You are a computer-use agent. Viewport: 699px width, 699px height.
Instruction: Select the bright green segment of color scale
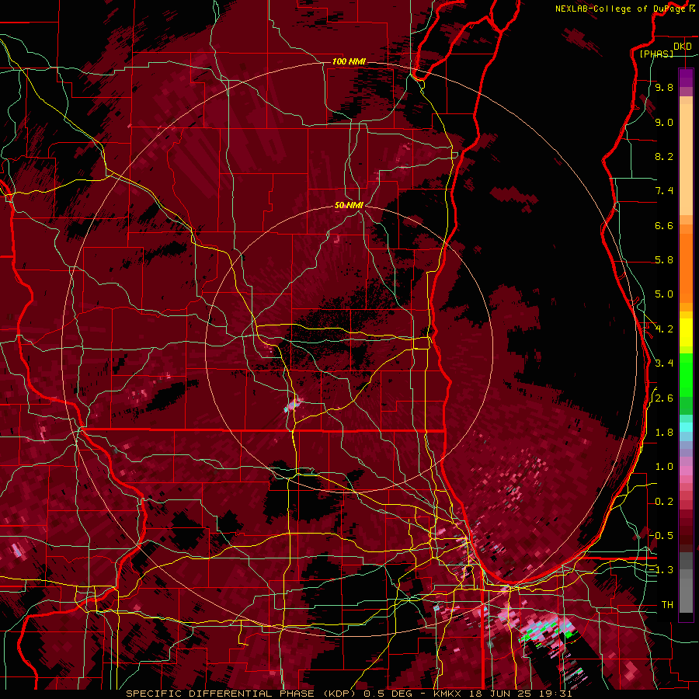coord(686,374)
